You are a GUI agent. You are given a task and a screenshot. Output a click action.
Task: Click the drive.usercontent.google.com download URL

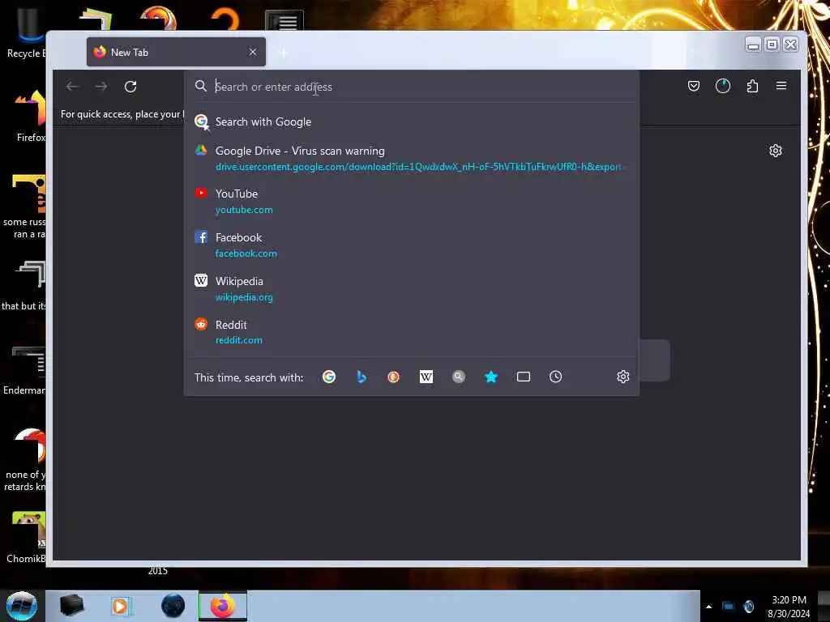420,167
